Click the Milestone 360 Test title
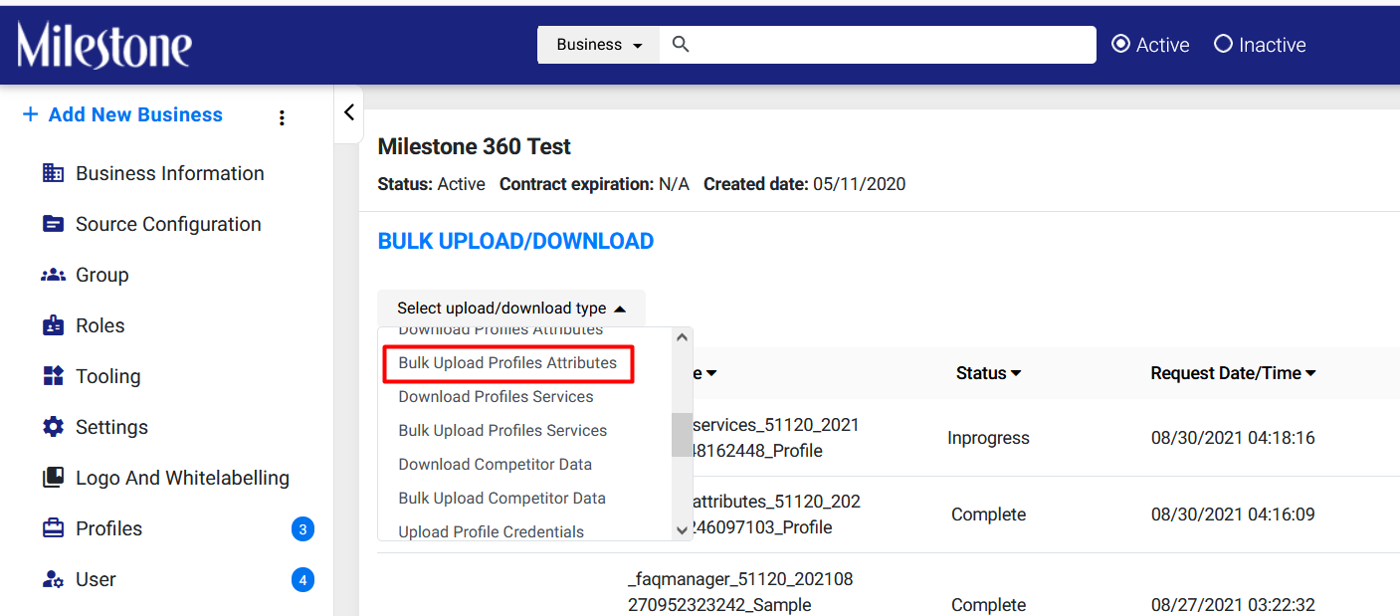1400x616 pixels. click(x=475, y=146)
